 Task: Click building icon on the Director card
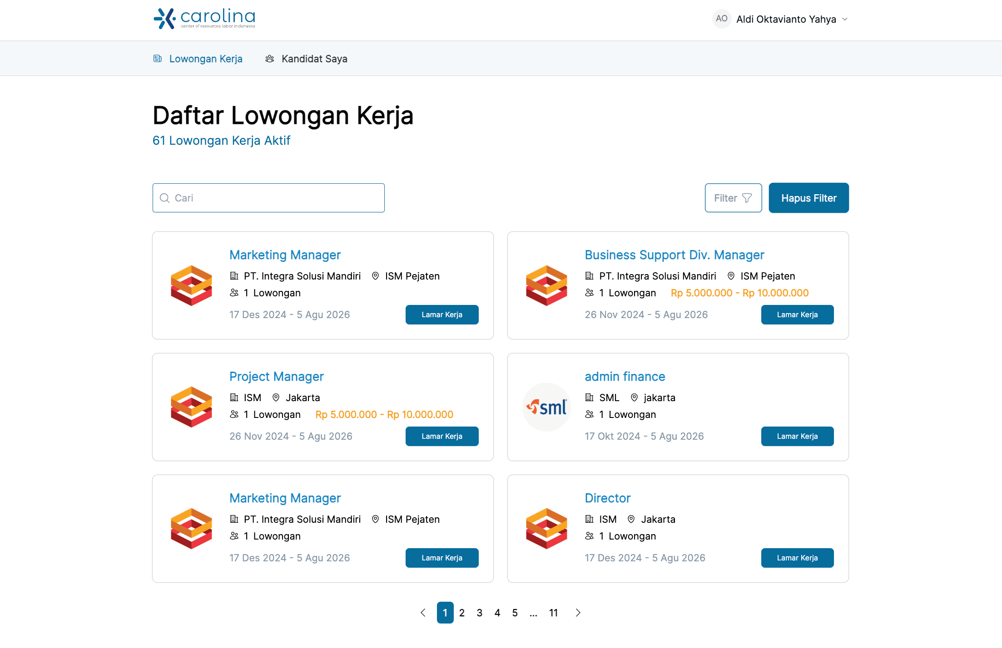pos(590,519)
